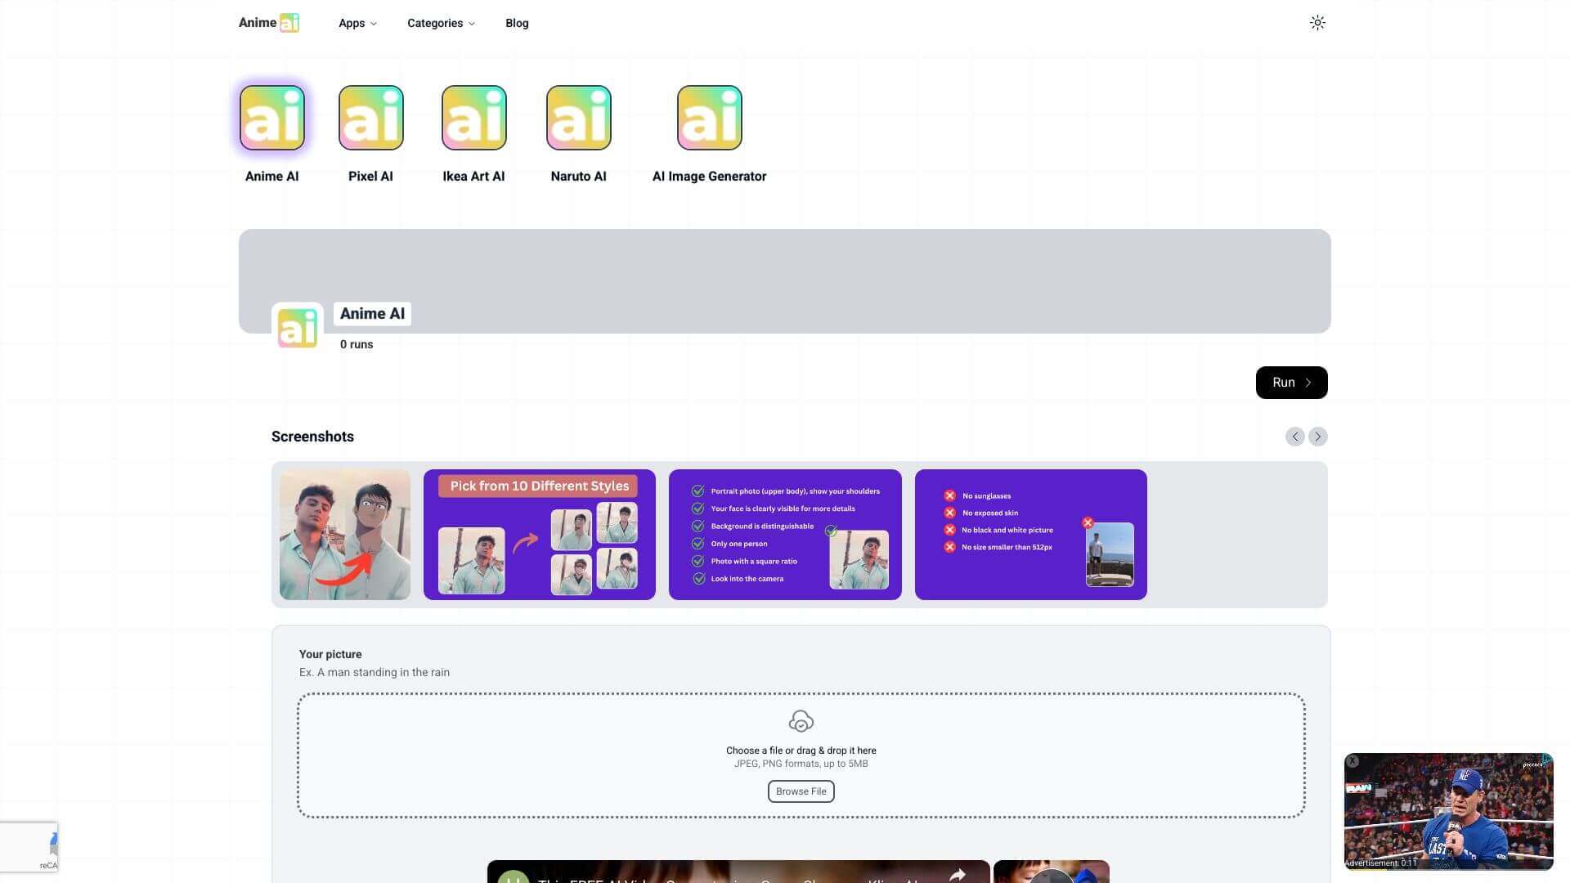Launch the AI Image Generator icon
This screenshot has width=1570, height=883.
[x=709, y=117]
